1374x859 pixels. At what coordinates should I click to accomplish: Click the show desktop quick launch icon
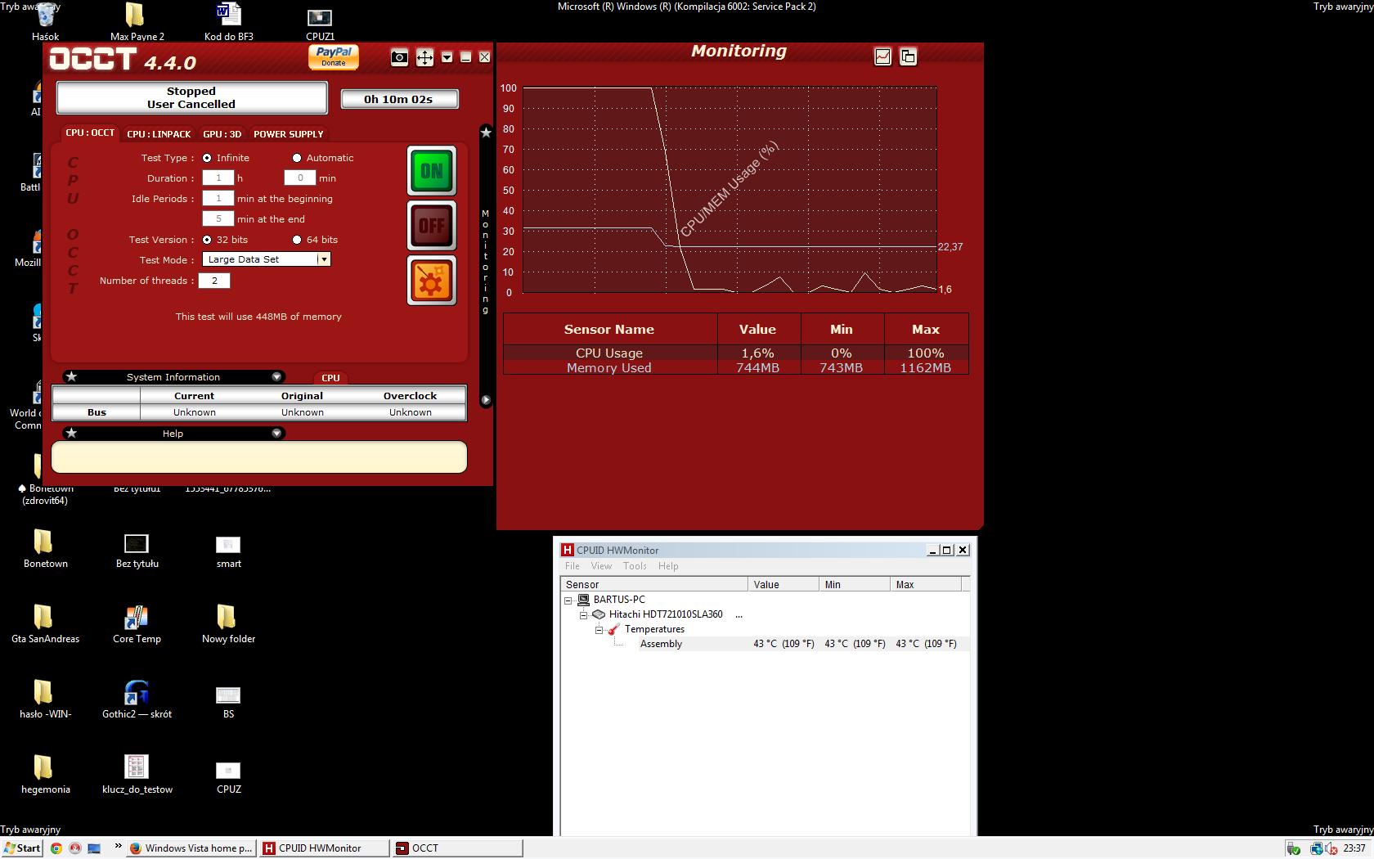click(94, 848)
